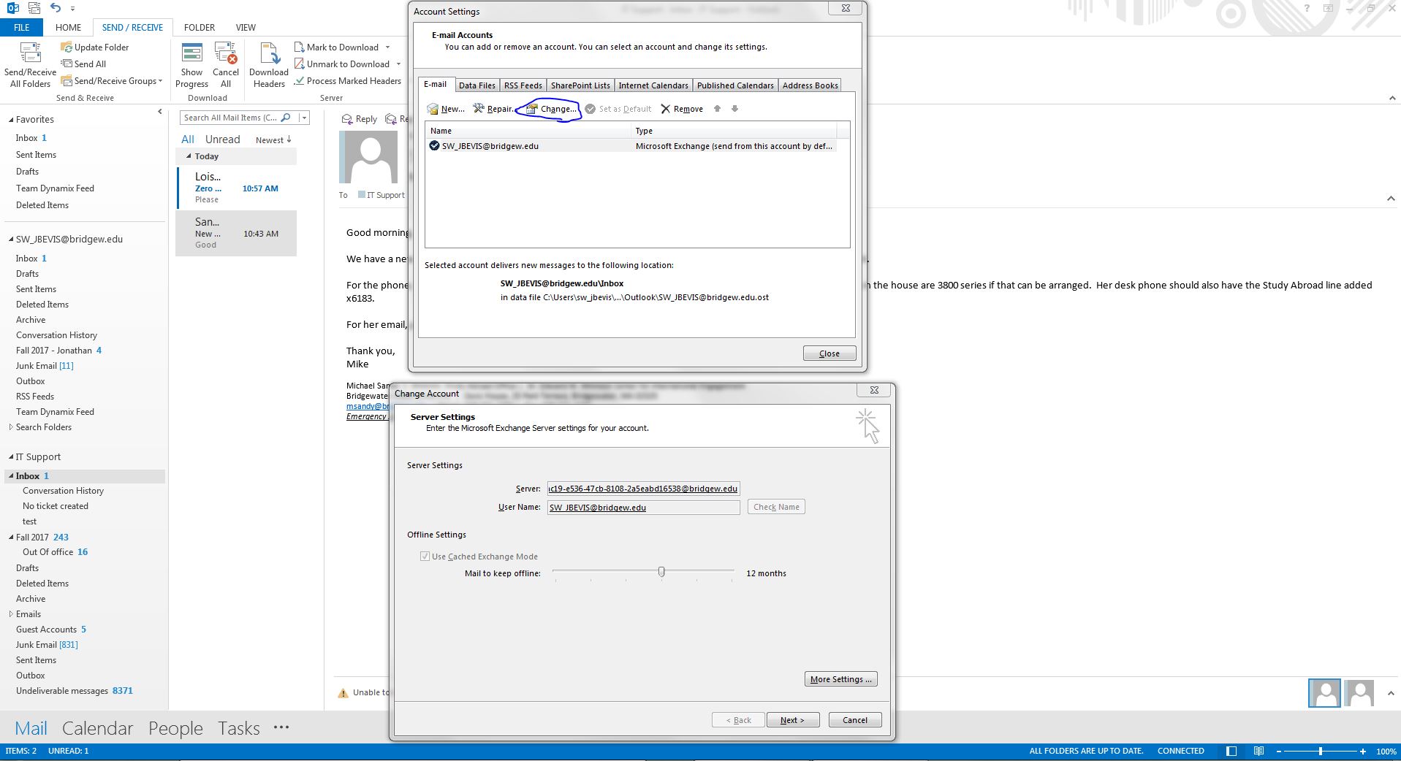This screenshot has width=1401, height=761.
Task: Click the More Settings button
Action: pyautogui.click(x=840, y=679)
